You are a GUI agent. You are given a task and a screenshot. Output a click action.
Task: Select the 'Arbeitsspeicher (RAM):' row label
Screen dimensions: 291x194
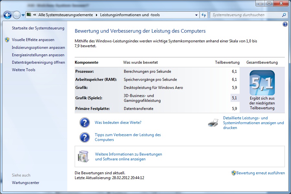pos(96,80)
